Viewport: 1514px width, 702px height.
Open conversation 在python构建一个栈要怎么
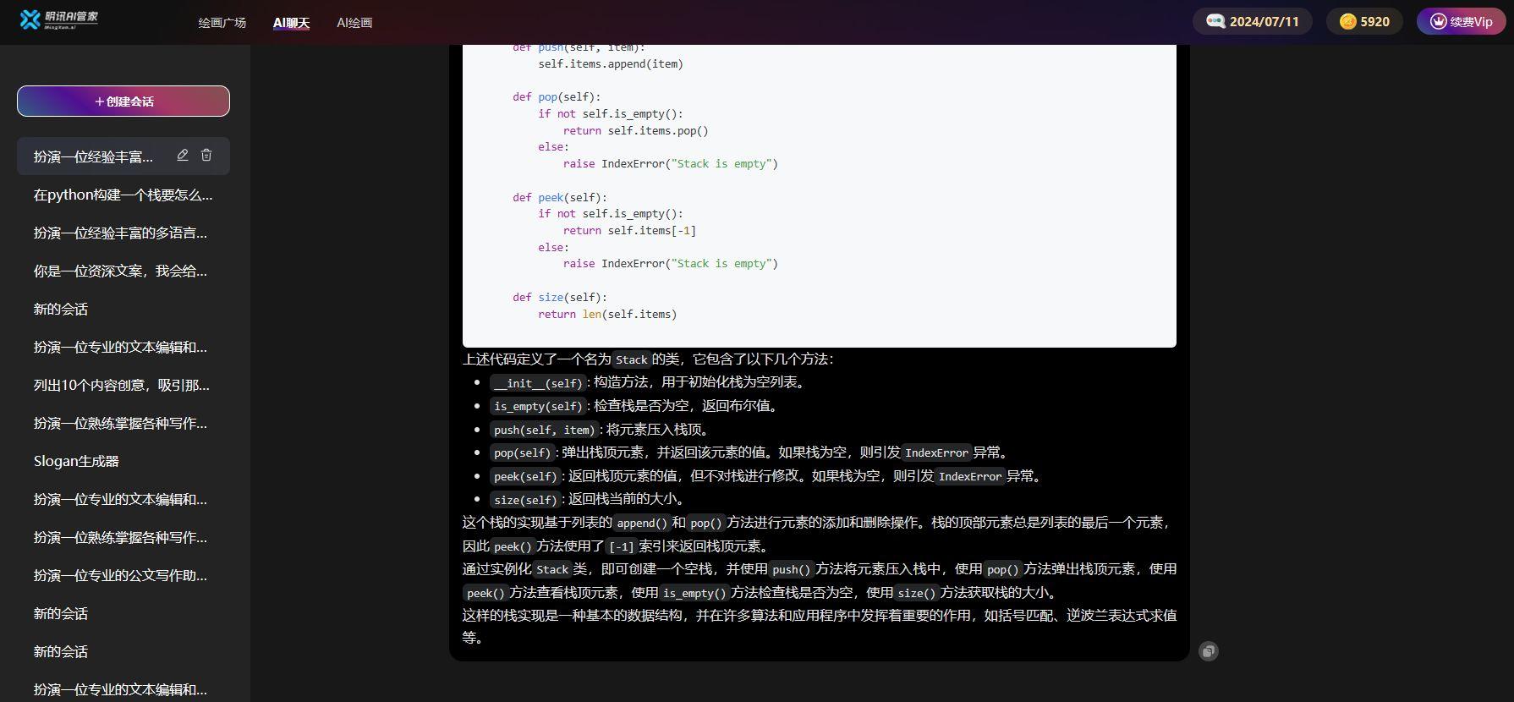click(x=123, y=195)
